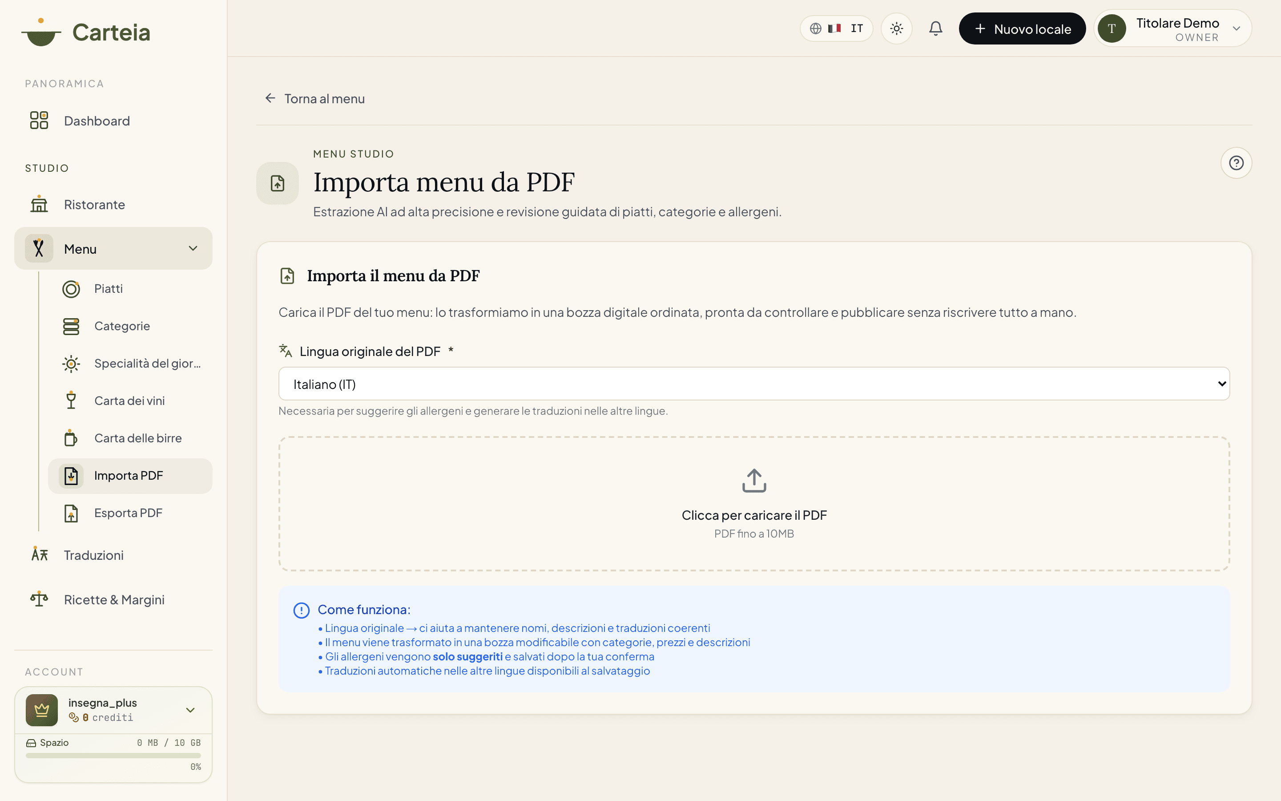Click the Carteia brand name
1281x801 pixels.
(x=111, y=32)
